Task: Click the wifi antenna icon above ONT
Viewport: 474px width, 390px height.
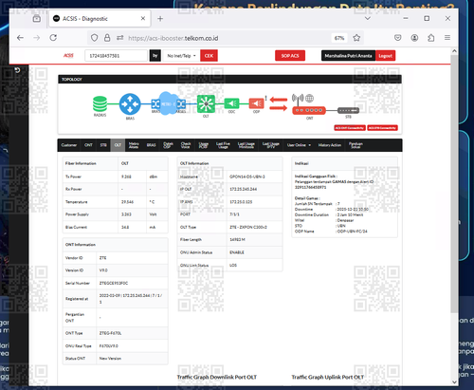Action: coord(298,99)
